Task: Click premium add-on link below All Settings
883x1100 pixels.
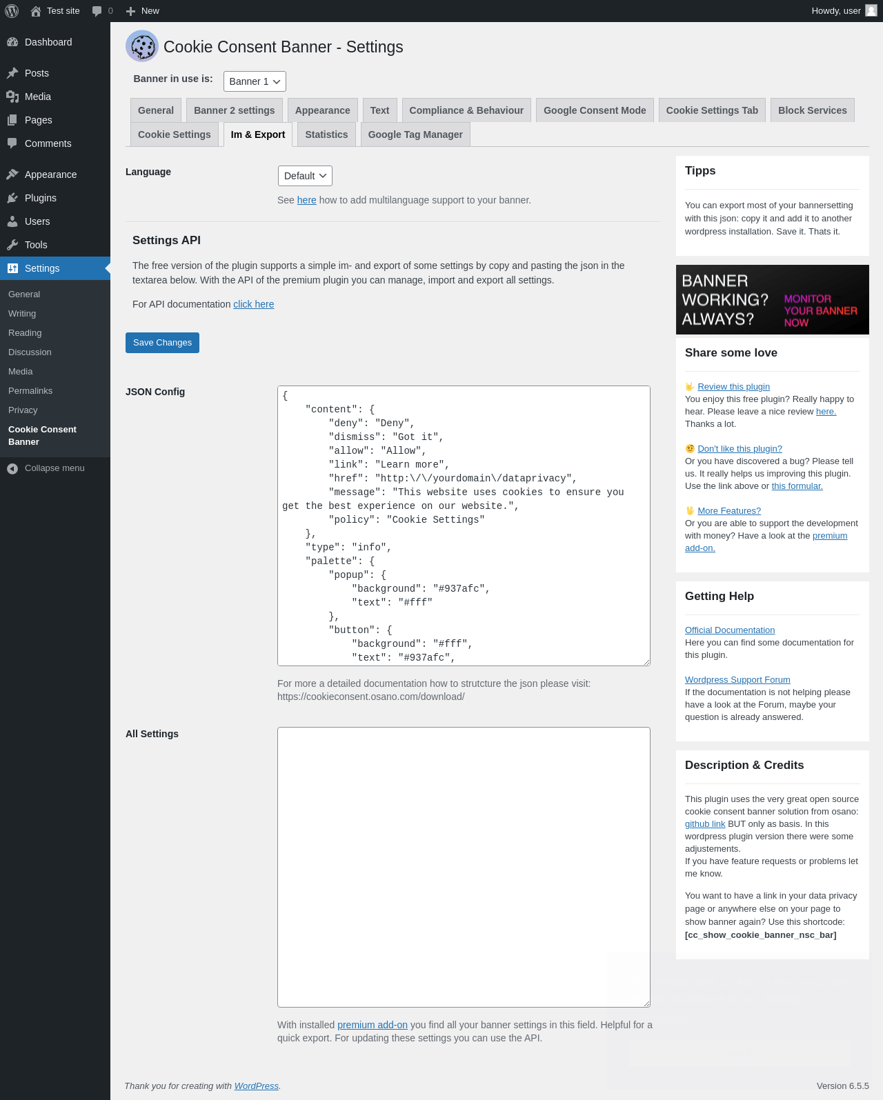Action: [373, 1025]
